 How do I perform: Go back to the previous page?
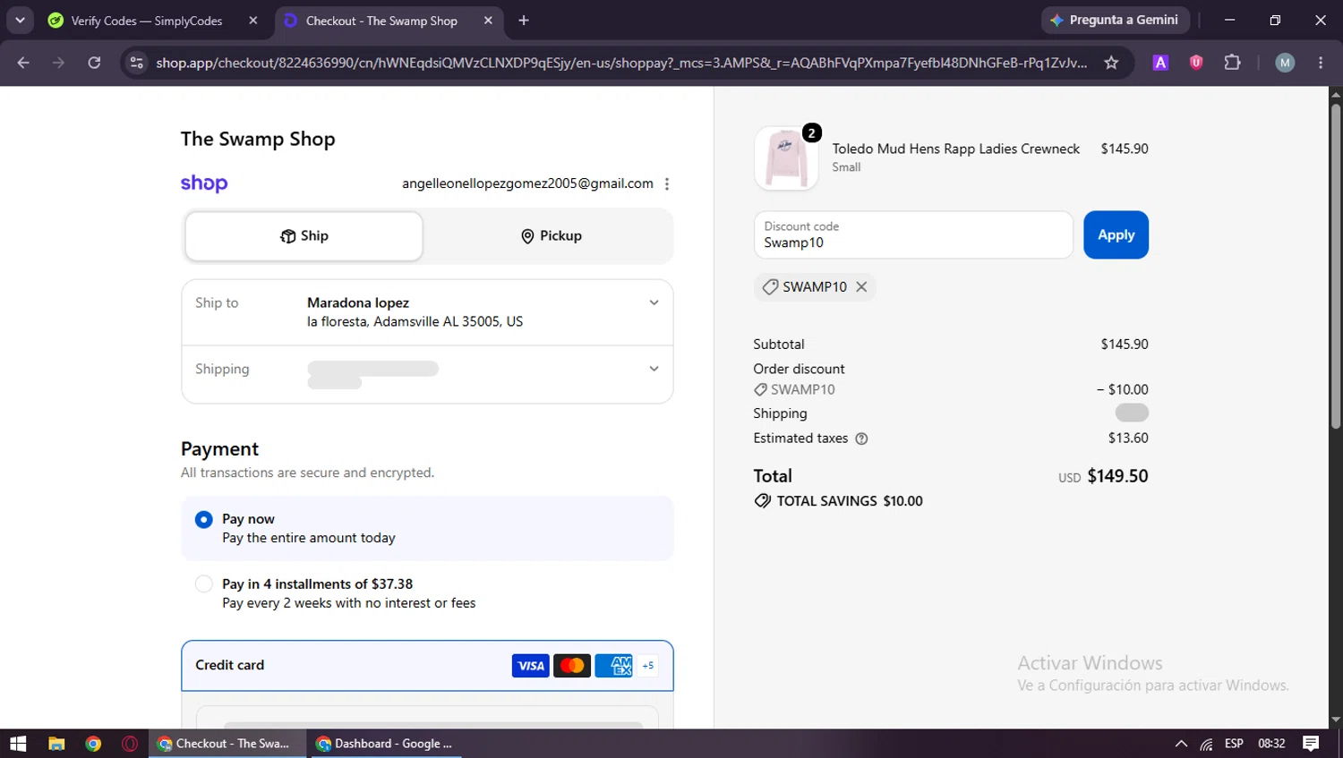(x=23, y=63)
